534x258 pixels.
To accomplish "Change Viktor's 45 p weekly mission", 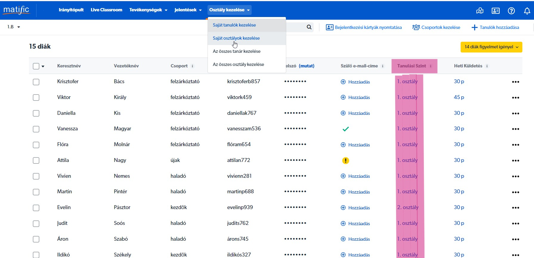I will click(459, 97).
